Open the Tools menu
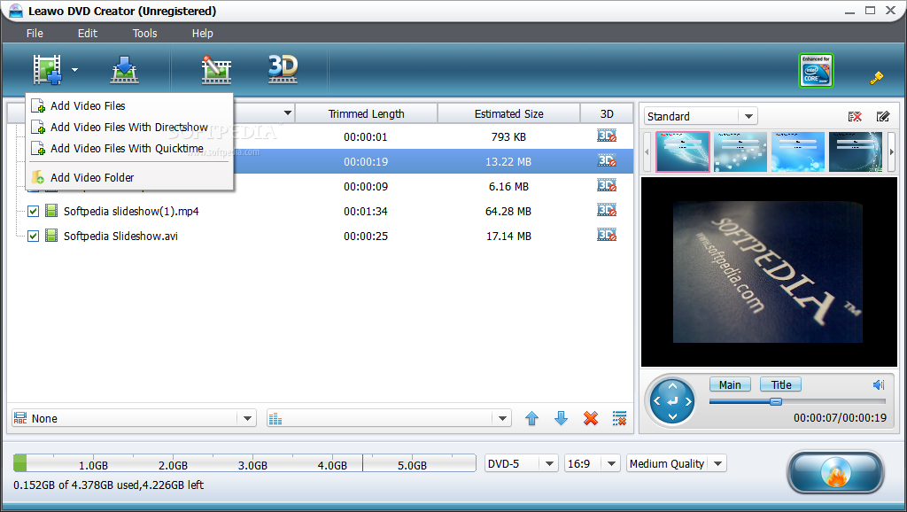The height and width of the screenshot is (512, 907). pos(144,34)
